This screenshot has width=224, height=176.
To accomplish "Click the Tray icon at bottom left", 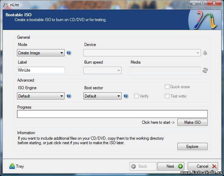I will click(x=12, y=166).
